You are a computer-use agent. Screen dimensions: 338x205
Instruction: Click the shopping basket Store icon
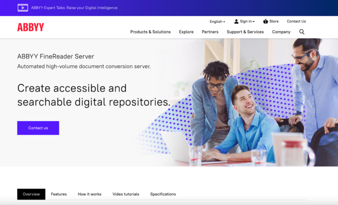(266, 21)
